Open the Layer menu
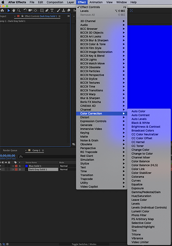This screenshot has height=246, width=172. [x=70, y=2]
